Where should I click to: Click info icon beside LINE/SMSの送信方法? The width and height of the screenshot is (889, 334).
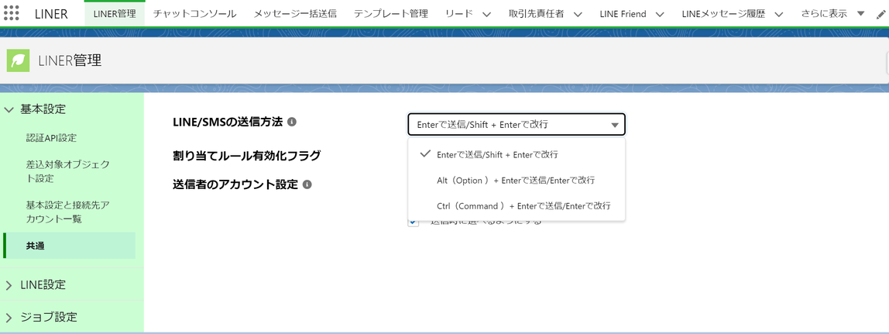[x=291, y=122]
